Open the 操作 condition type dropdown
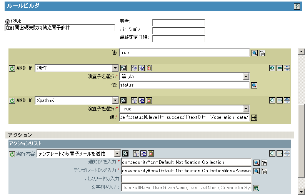Screen dimensions: 305x195 point(115,68)
